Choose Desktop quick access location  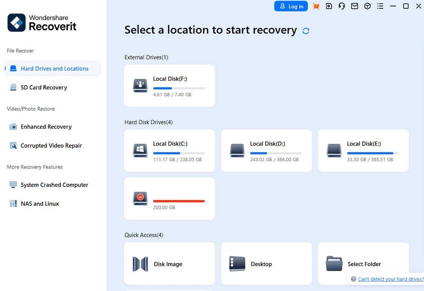click(x=266, y=264)
